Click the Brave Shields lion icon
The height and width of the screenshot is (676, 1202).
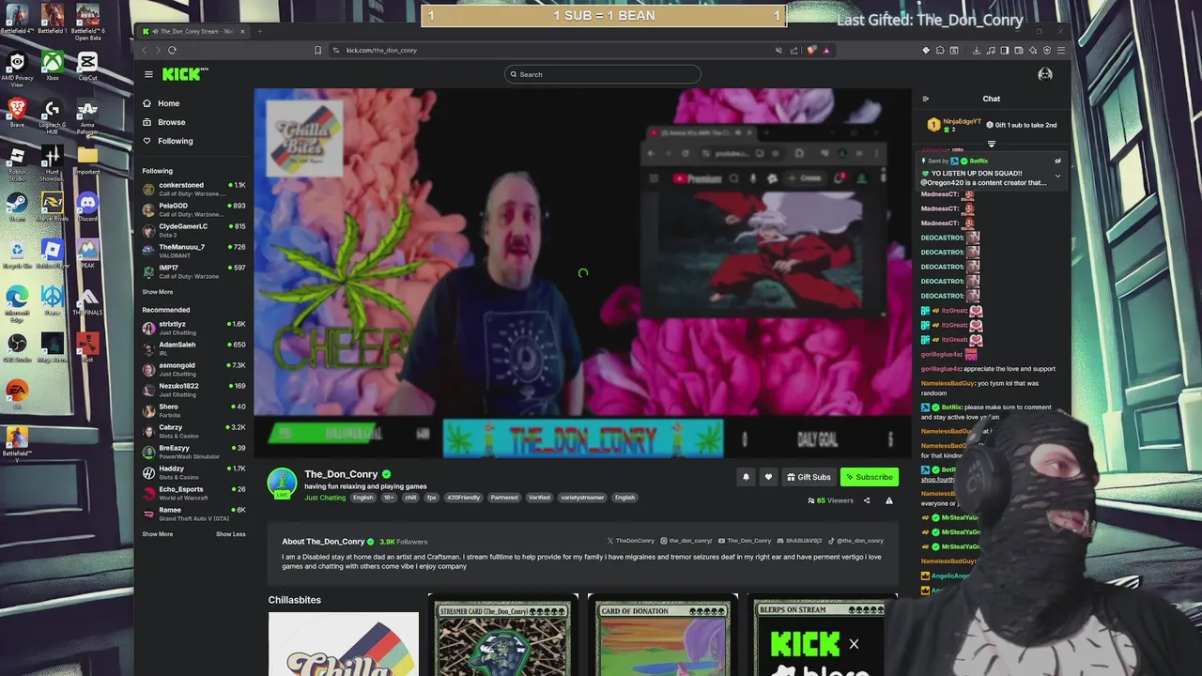pyautogui.click(x=812, y=50)
